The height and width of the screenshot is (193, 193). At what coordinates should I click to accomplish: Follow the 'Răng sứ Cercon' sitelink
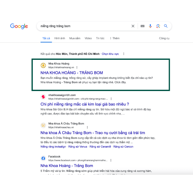point(123,147)
